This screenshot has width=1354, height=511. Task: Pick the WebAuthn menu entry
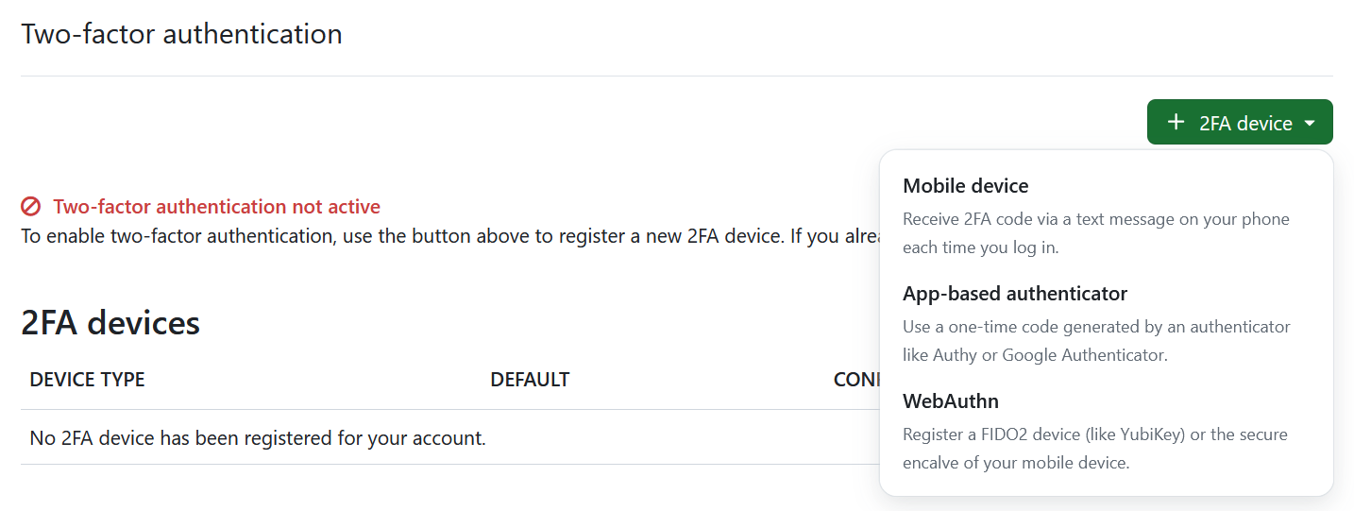click(x=950, y=400)
